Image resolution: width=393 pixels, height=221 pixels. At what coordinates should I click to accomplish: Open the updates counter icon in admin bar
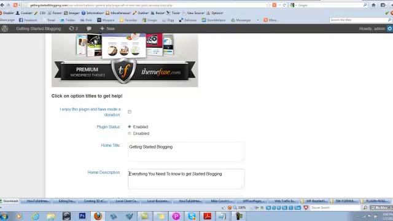point(73,29)
